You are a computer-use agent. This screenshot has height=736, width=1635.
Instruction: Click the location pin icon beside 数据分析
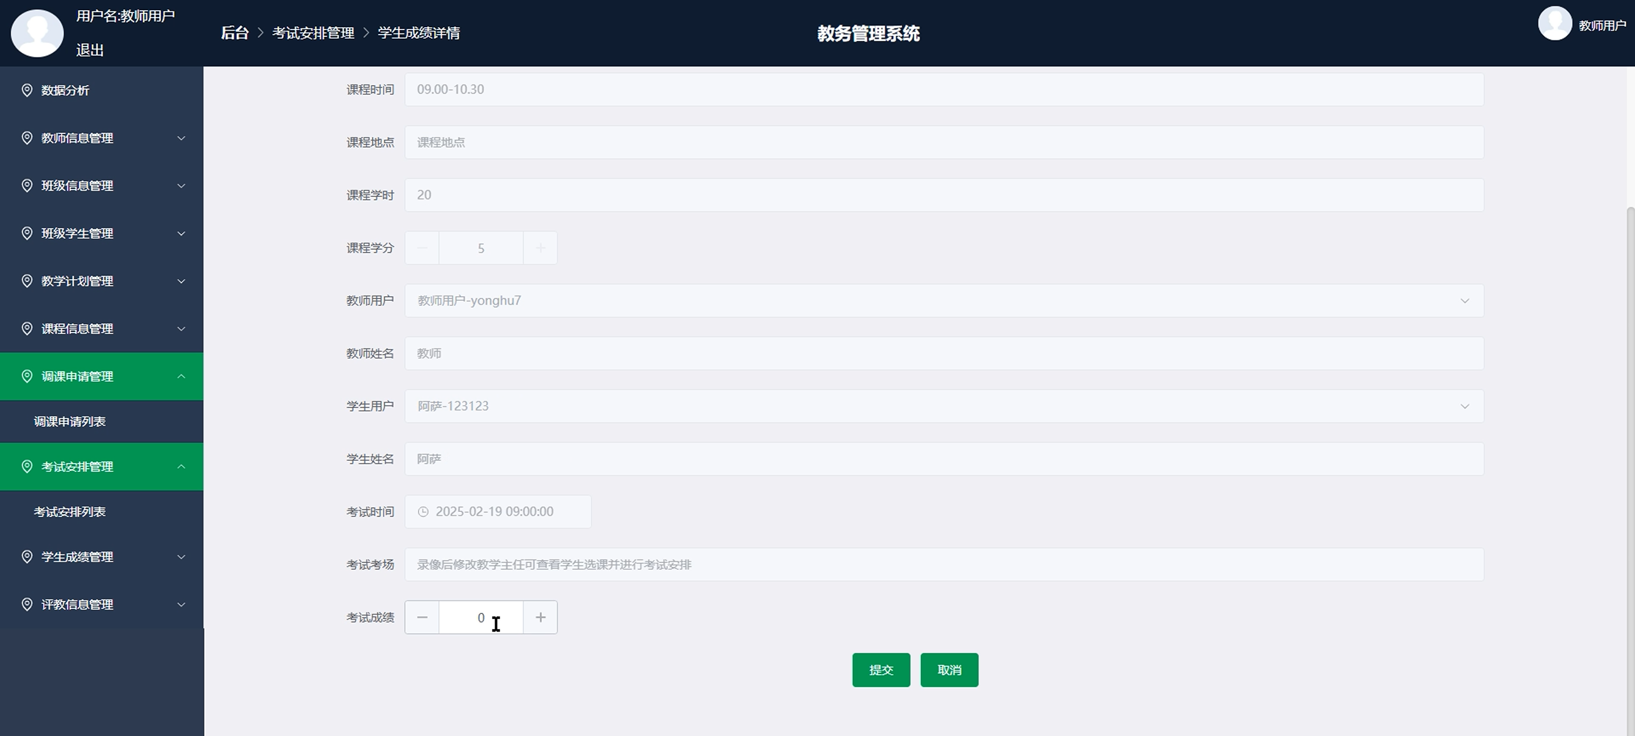(27, 90)
